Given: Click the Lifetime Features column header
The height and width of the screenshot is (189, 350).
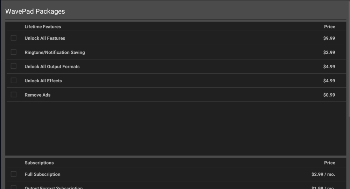Looking at the screenshot, I should [43, 27].
